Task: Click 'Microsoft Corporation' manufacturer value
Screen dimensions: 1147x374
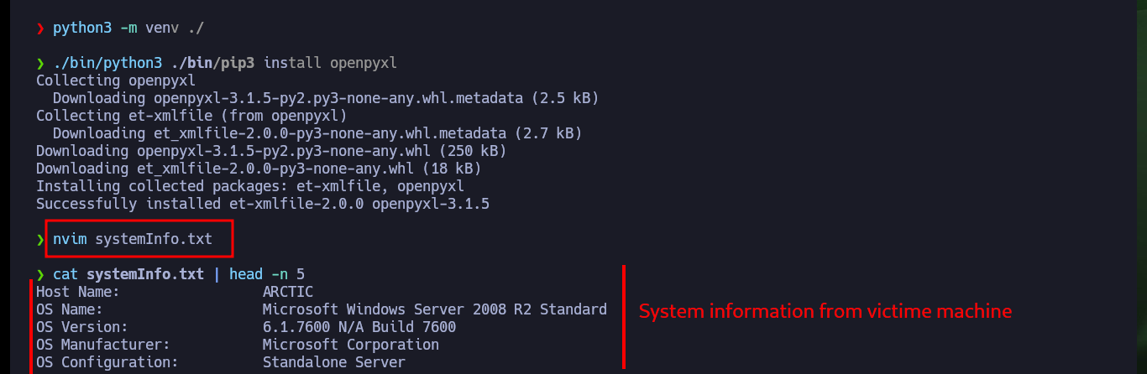Action: (x=351, y=345)
